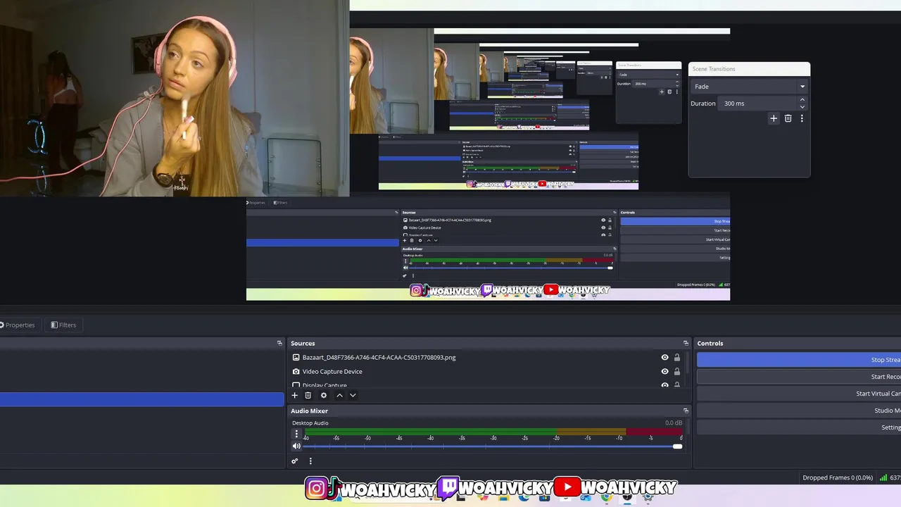Image resolution: width=901 pixels, height=507 pixels.
Task: Click the camera icon of Video Capture Device
Action: (296, 371)
